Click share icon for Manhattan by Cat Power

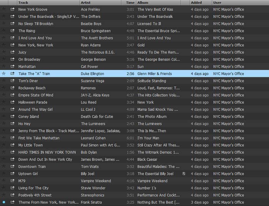click(12, 66)
